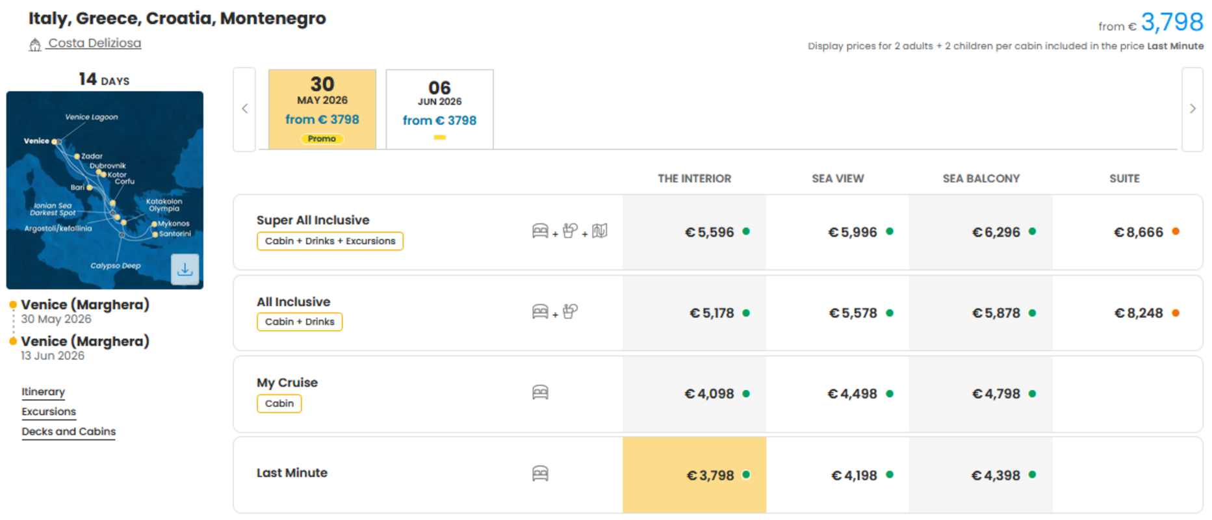Show previous departure dates with left arrow

click(x=244, y=109)
